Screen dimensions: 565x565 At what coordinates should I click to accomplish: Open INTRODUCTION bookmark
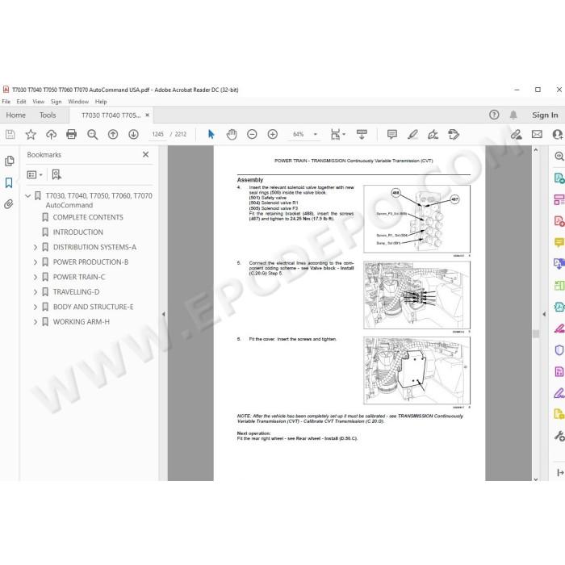[77, 232]
